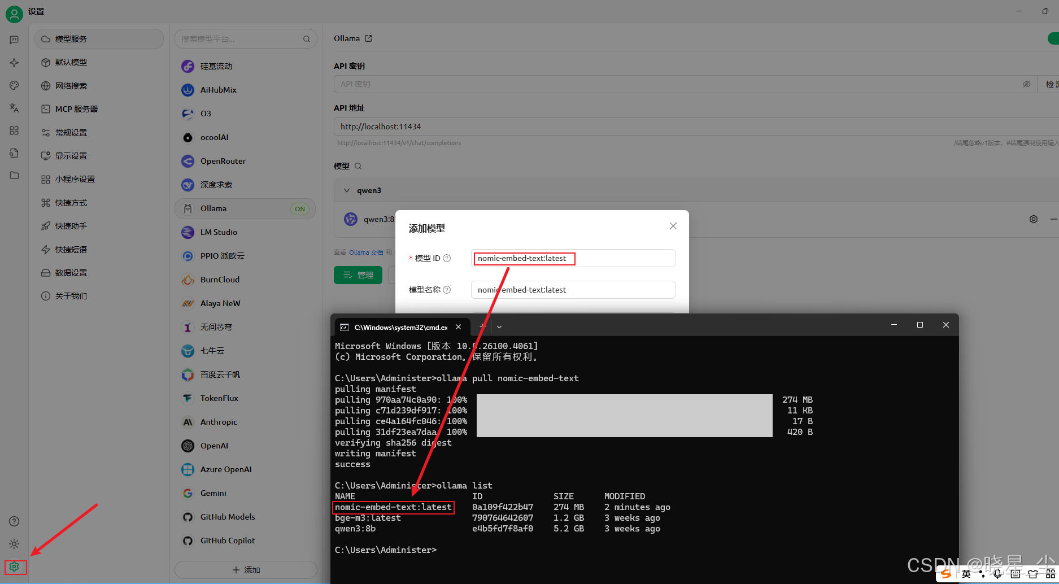Open settings gear for qwen3:8b model
This screenshot has width=1059, height=584.
pos(1034,219)
